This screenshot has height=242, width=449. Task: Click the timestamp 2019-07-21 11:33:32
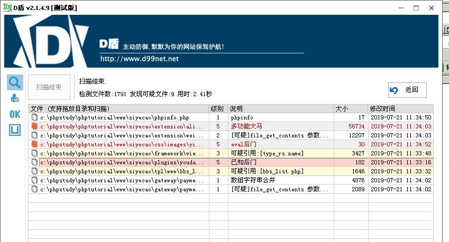point(401,172)
